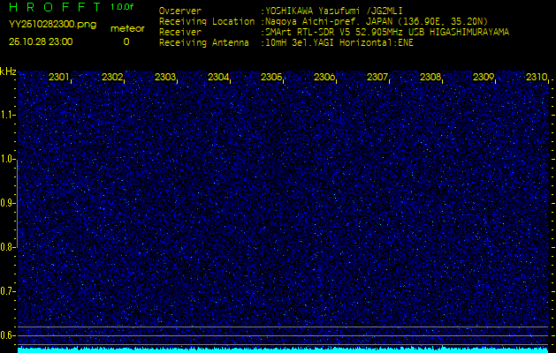Click the meteor count value 0
Viewport: 556px width, 353px height.
pyautogui.click(x=126, y=41)
